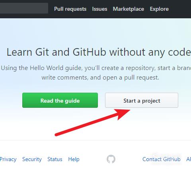Follow the Contact GitHub link
The height and width of the screenshot is (175, 191).
pyautogui.click(x=162, y=159)
